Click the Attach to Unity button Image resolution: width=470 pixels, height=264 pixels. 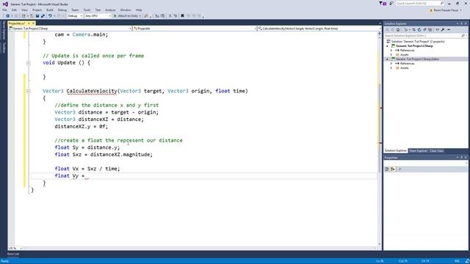pos(127,16)
